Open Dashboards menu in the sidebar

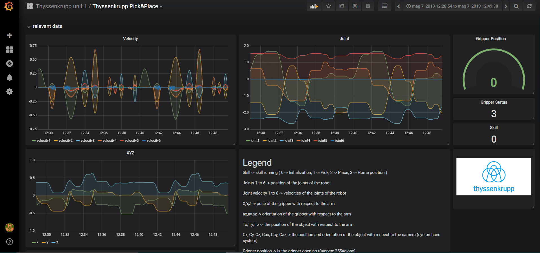pos(10,50)
